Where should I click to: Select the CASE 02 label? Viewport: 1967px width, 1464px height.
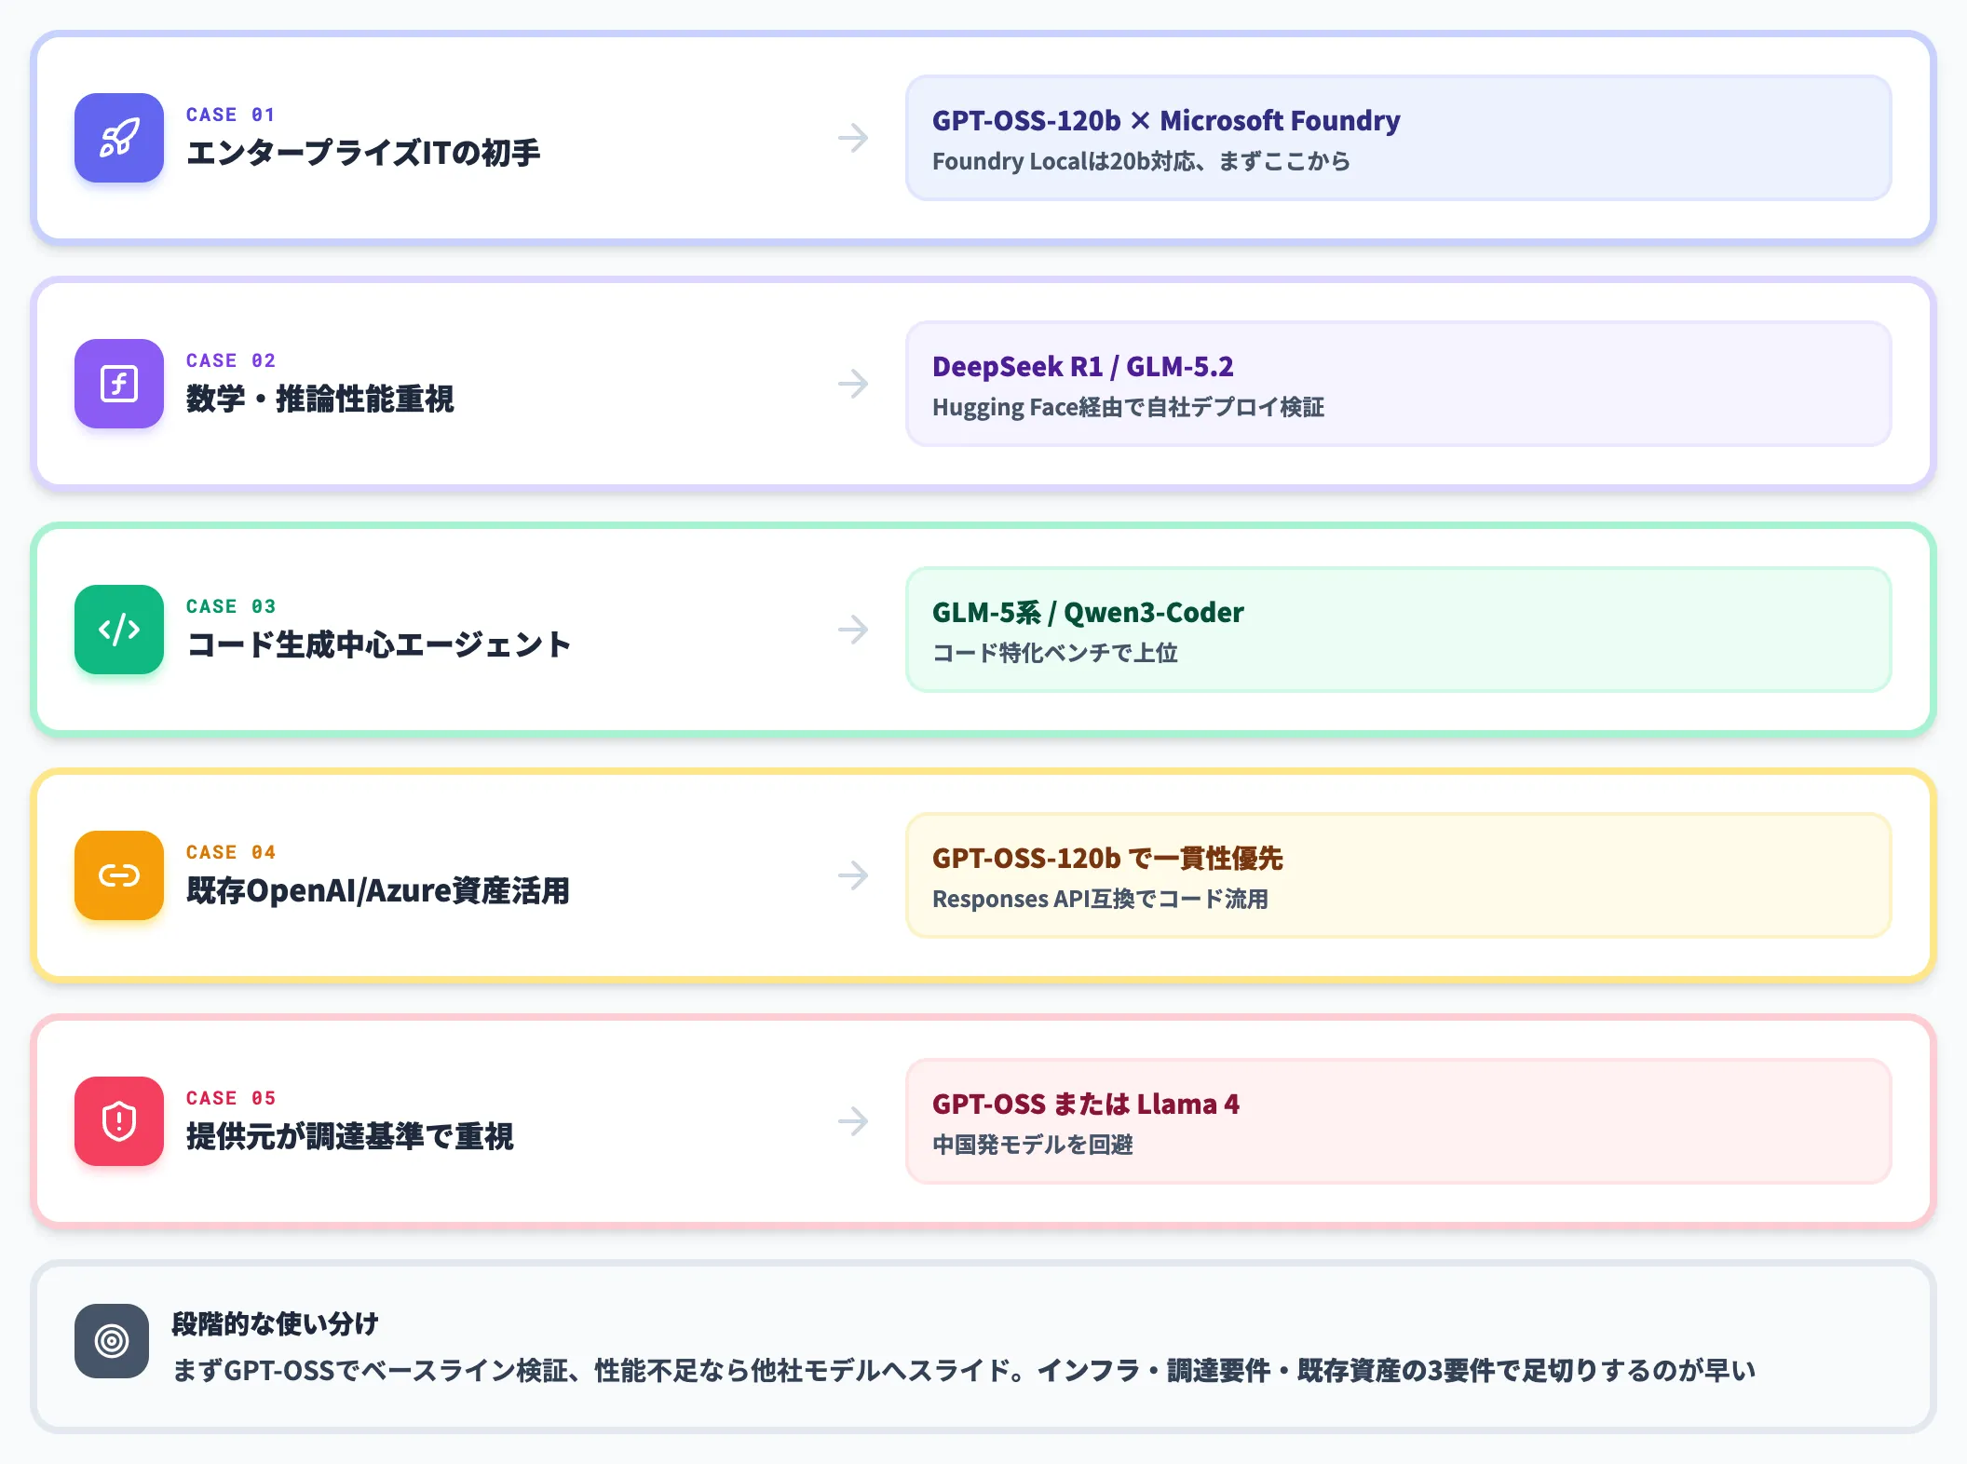(x=230, y=360)
